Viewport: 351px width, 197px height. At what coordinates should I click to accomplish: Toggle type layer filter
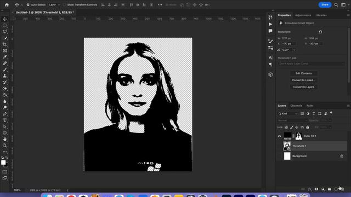tap(314, 114)
